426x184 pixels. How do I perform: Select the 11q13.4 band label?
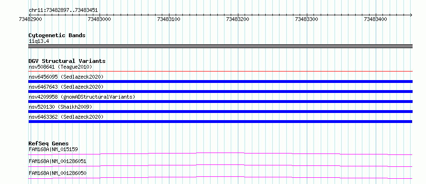click(x=39, y=41)
